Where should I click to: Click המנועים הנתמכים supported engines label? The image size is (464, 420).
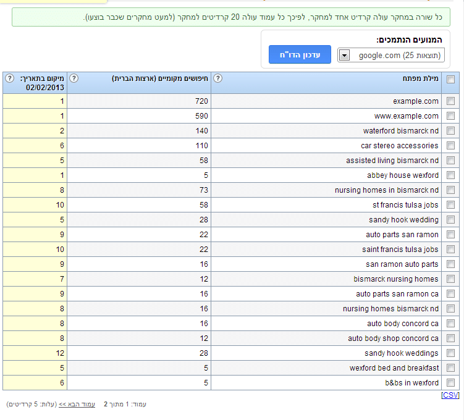[409, 40]
